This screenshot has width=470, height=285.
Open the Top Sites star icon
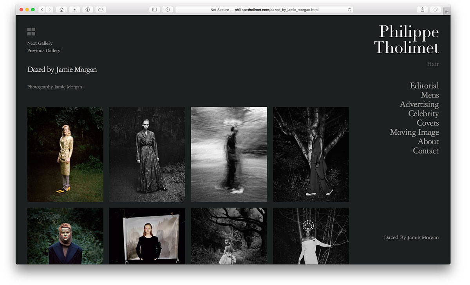[x=74, y=9]
